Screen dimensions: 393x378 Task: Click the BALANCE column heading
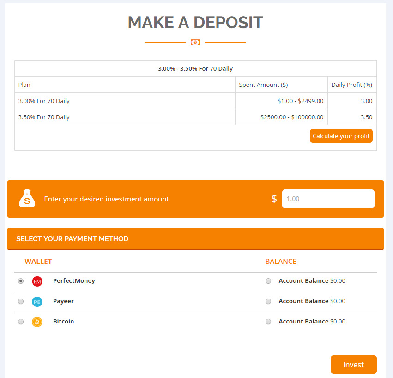tap(281, 262)
